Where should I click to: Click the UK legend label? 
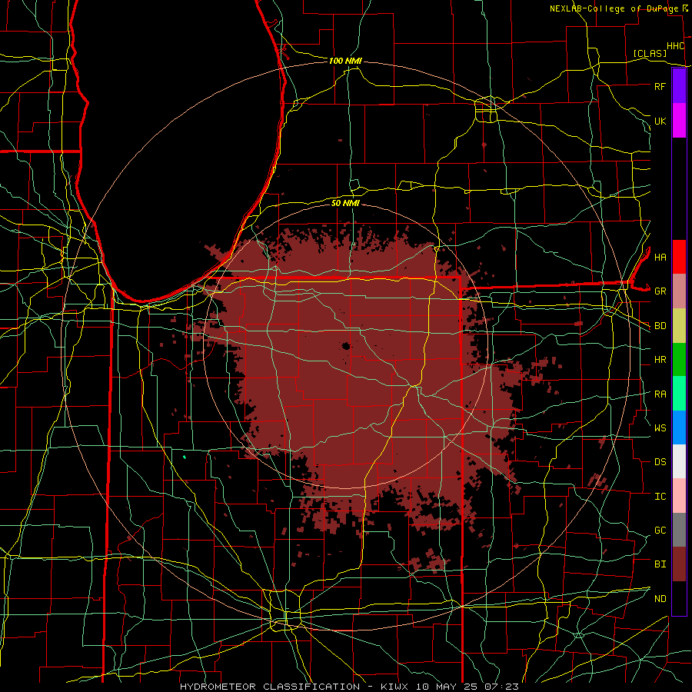coord(660,121)
